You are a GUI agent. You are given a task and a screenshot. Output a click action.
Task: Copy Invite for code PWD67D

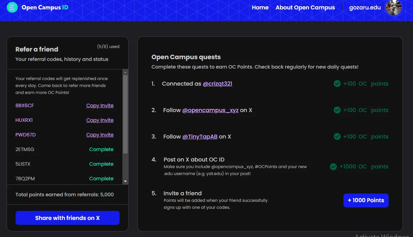coord(100,135)
